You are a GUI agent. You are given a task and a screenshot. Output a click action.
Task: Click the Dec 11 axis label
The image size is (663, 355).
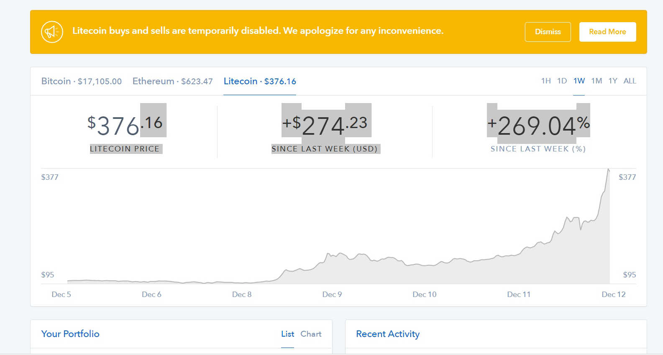(519, 295)
